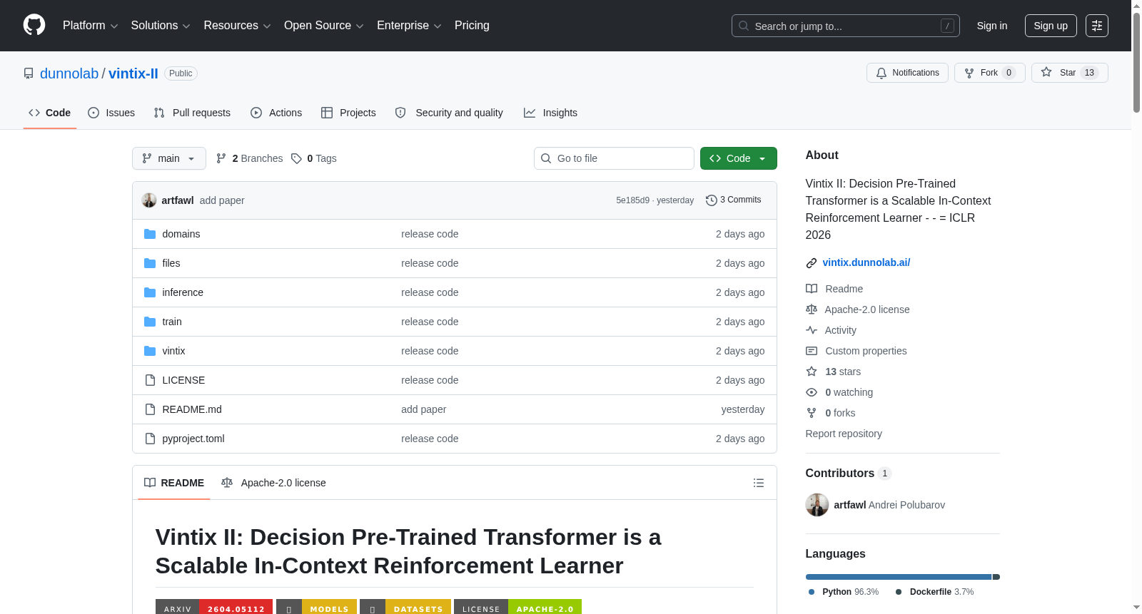View artfawl avatar in commit row
Image resolution: width=1142 pixels, height=614 pixels.
pos(149,200)
